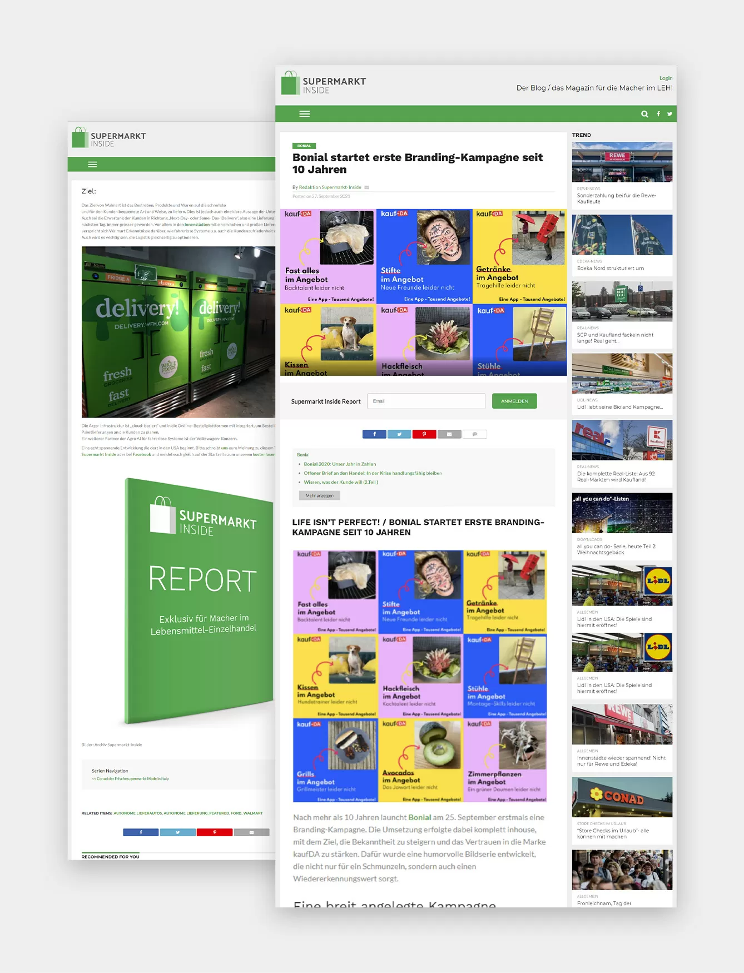744x973 pixels.
Task: Click the FORD related tag
Action: point(236,813)
